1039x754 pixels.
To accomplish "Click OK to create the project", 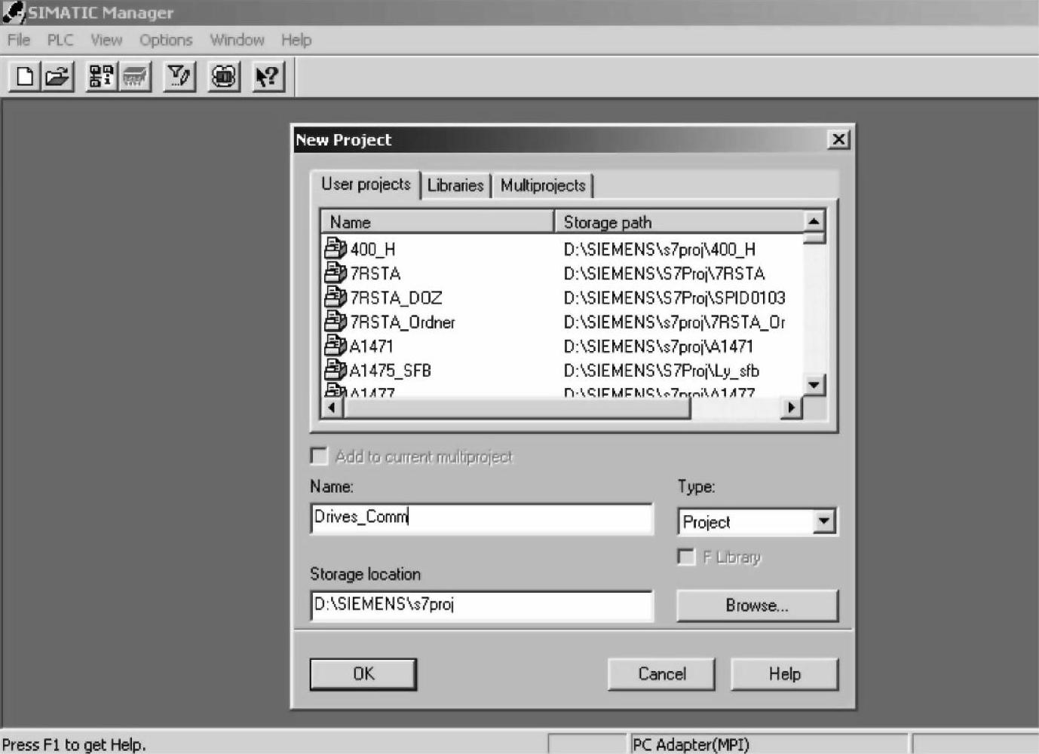I will 363,674.
